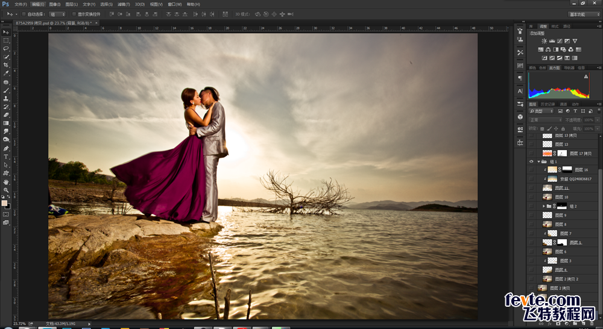This screenshot has height=329, width=603.
Task: Enable the 显示变换控件 checkbox
Action: 74,14
